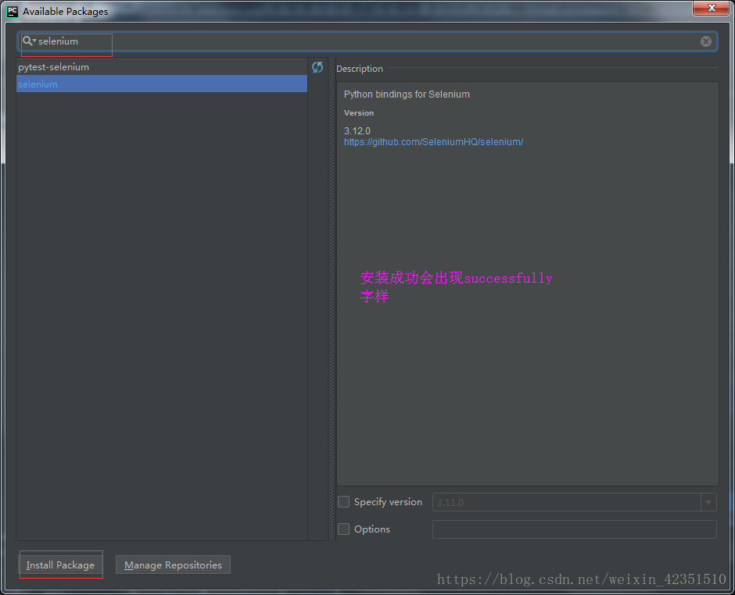Click the search field containing selenium

[367, 41]
